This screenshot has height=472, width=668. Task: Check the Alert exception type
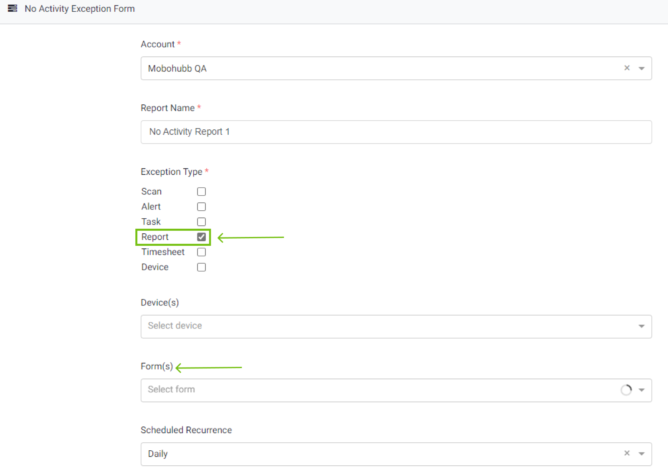tap(201, 207)
